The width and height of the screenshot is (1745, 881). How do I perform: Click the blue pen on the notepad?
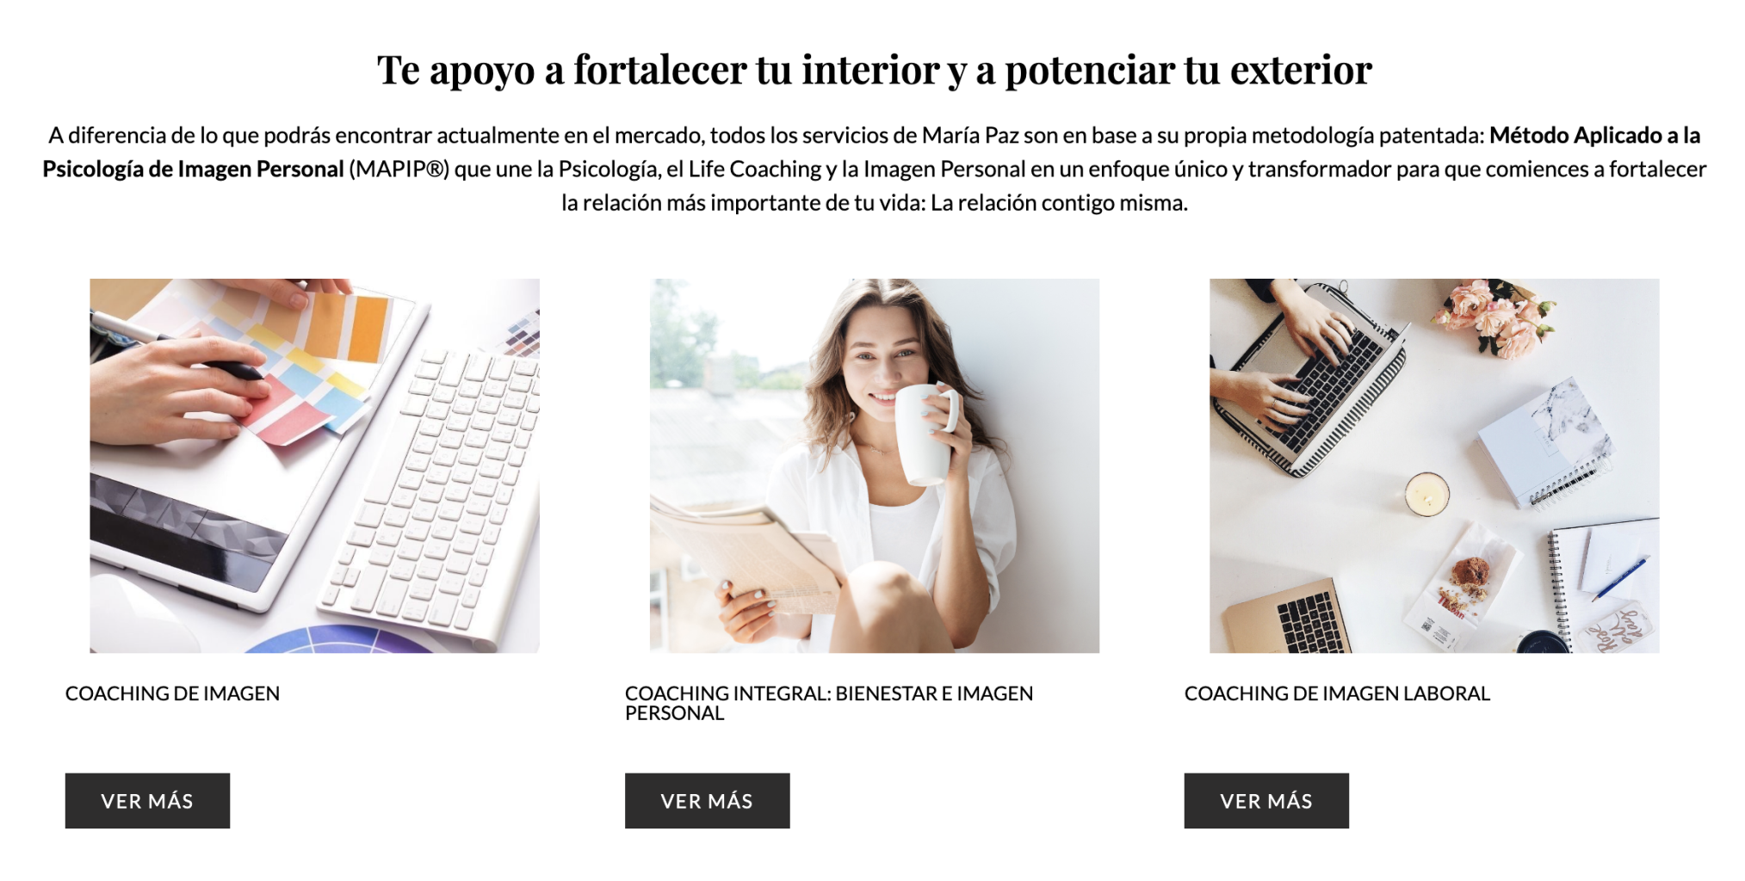click(x=1618, y=579)
